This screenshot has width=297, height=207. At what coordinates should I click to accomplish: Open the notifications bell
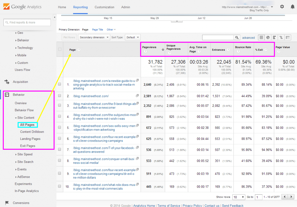tap(293, 6)
